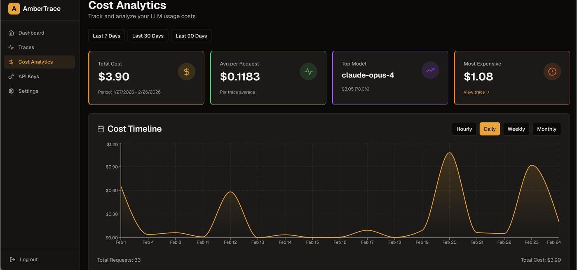Click the AmberTrace logo icon
Viewport: 577px width, 270px height.
point(14,9)
